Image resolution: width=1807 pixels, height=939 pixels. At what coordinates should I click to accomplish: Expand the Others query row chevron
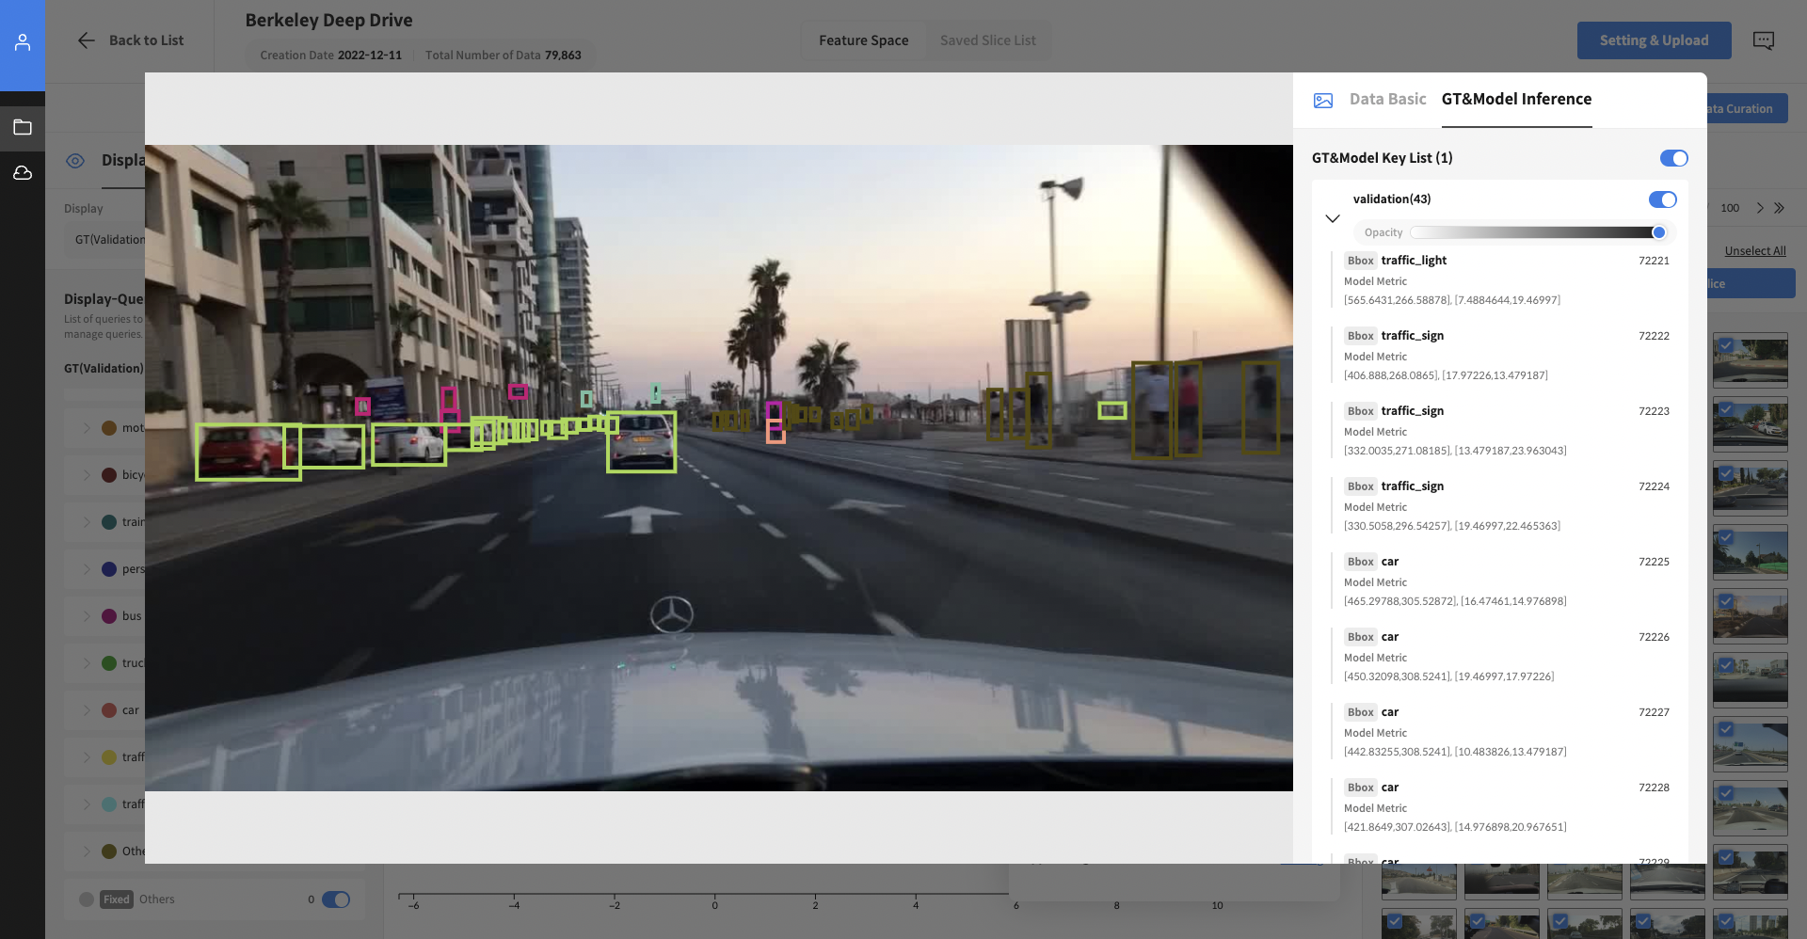tap(87, 851)
